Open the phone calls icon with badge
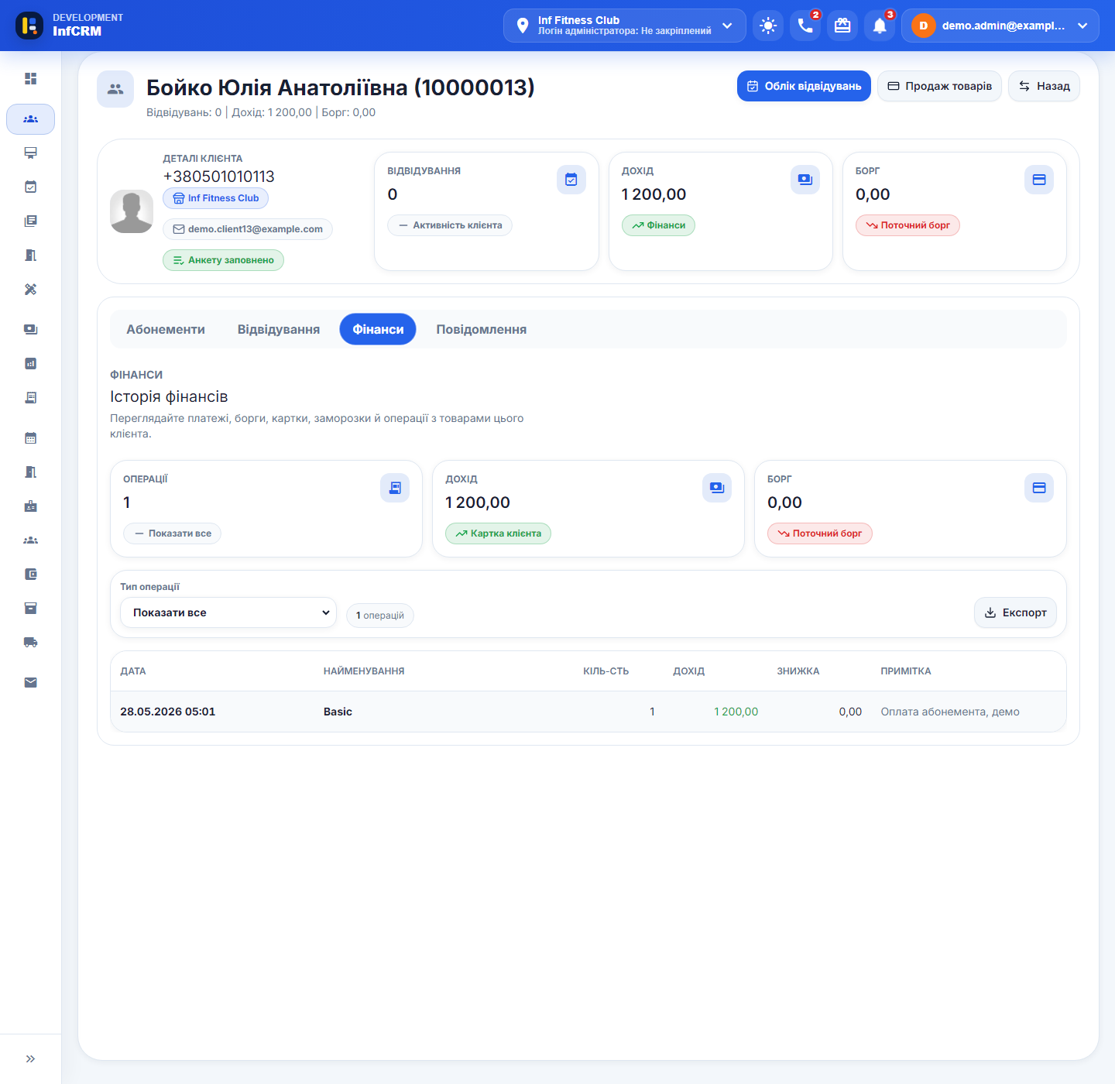Screen dimensions: 1115x1084 pyautogui.click(x=805, y=26)
